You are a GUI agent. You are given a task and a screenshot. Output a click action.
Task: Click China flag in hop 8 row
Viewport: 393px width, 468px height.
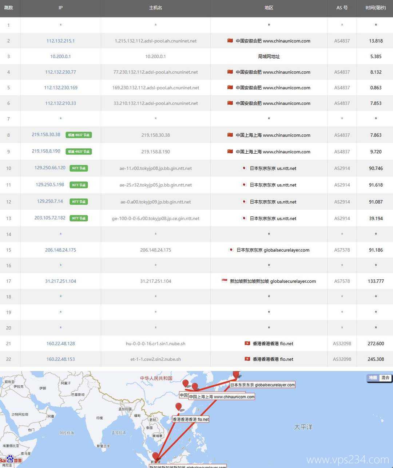230,135
